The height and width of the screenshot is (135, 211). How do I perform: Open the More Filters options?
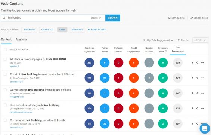pos(77,30)
